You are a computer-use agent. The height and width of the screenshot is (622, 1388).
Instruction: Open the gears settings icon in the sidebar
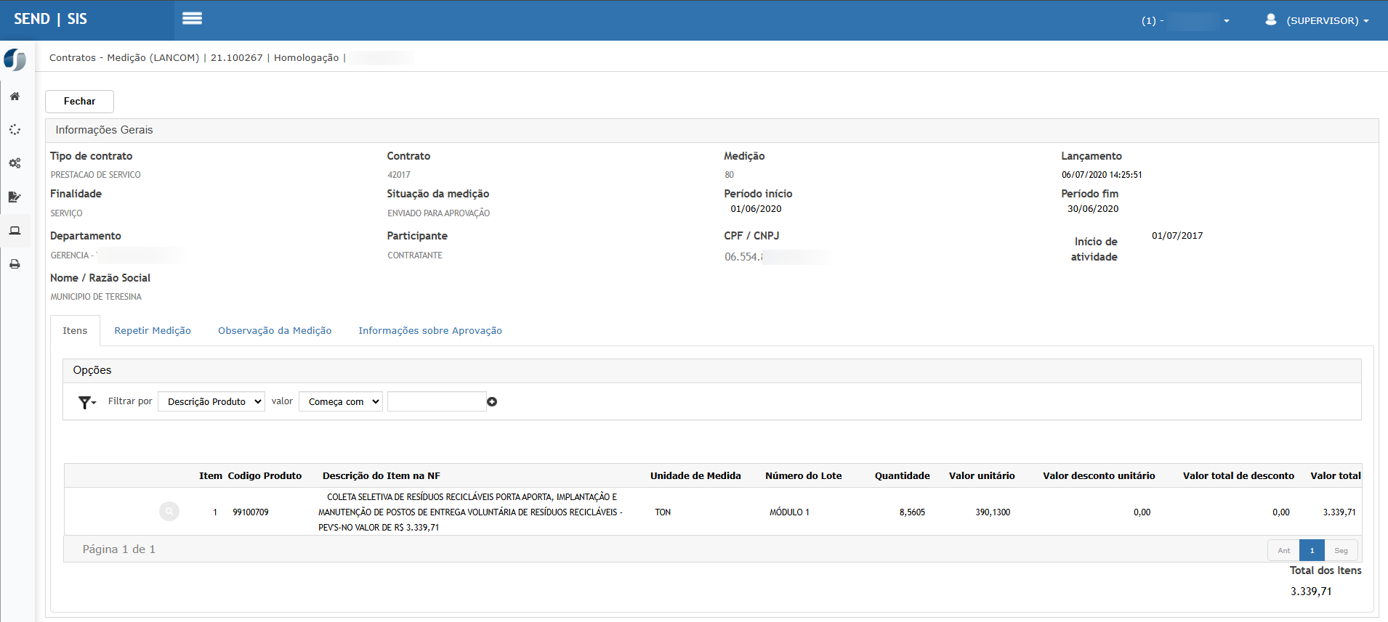[15, 163]
